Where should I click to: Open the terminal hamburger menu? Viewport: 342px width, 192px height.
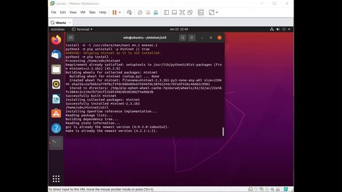[x=191, y=38]
